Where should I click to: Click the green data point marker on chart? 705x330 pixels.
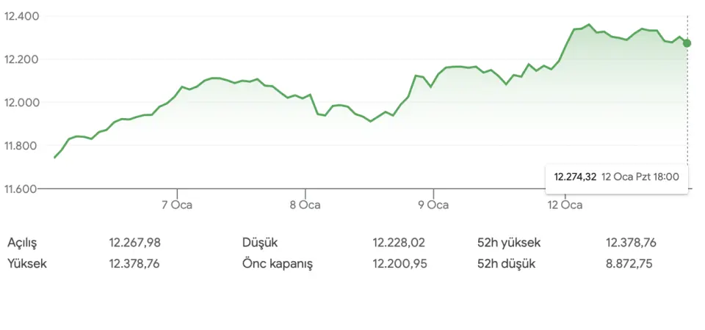[687, 43]
